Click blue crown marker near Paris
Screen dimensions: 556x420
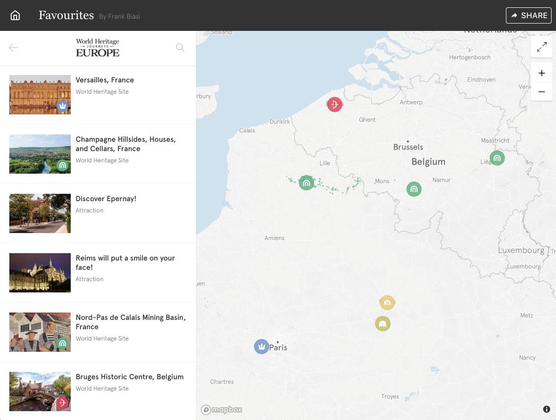261,346
